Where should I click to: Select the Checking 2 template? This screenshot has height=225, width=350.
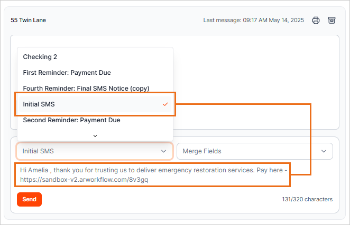point(40,57)
